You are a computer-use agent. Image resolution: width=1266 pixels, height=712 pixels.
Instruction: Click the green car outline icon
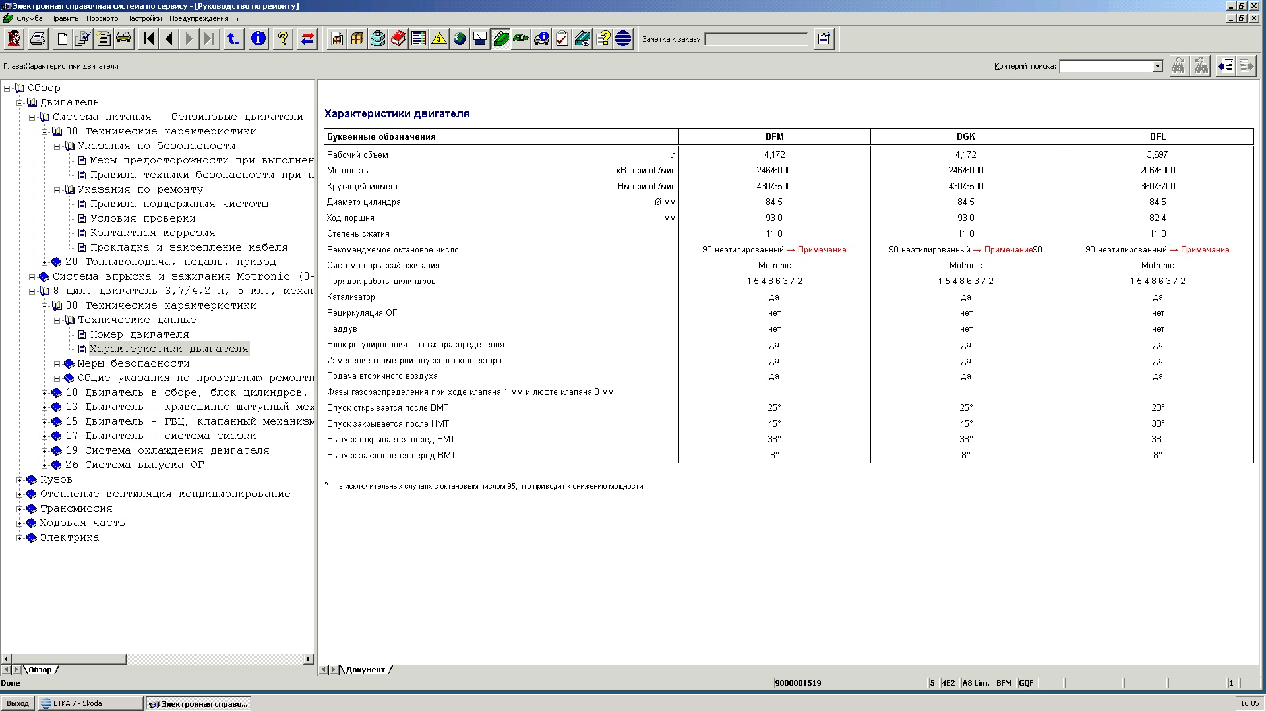pos(521,39)
